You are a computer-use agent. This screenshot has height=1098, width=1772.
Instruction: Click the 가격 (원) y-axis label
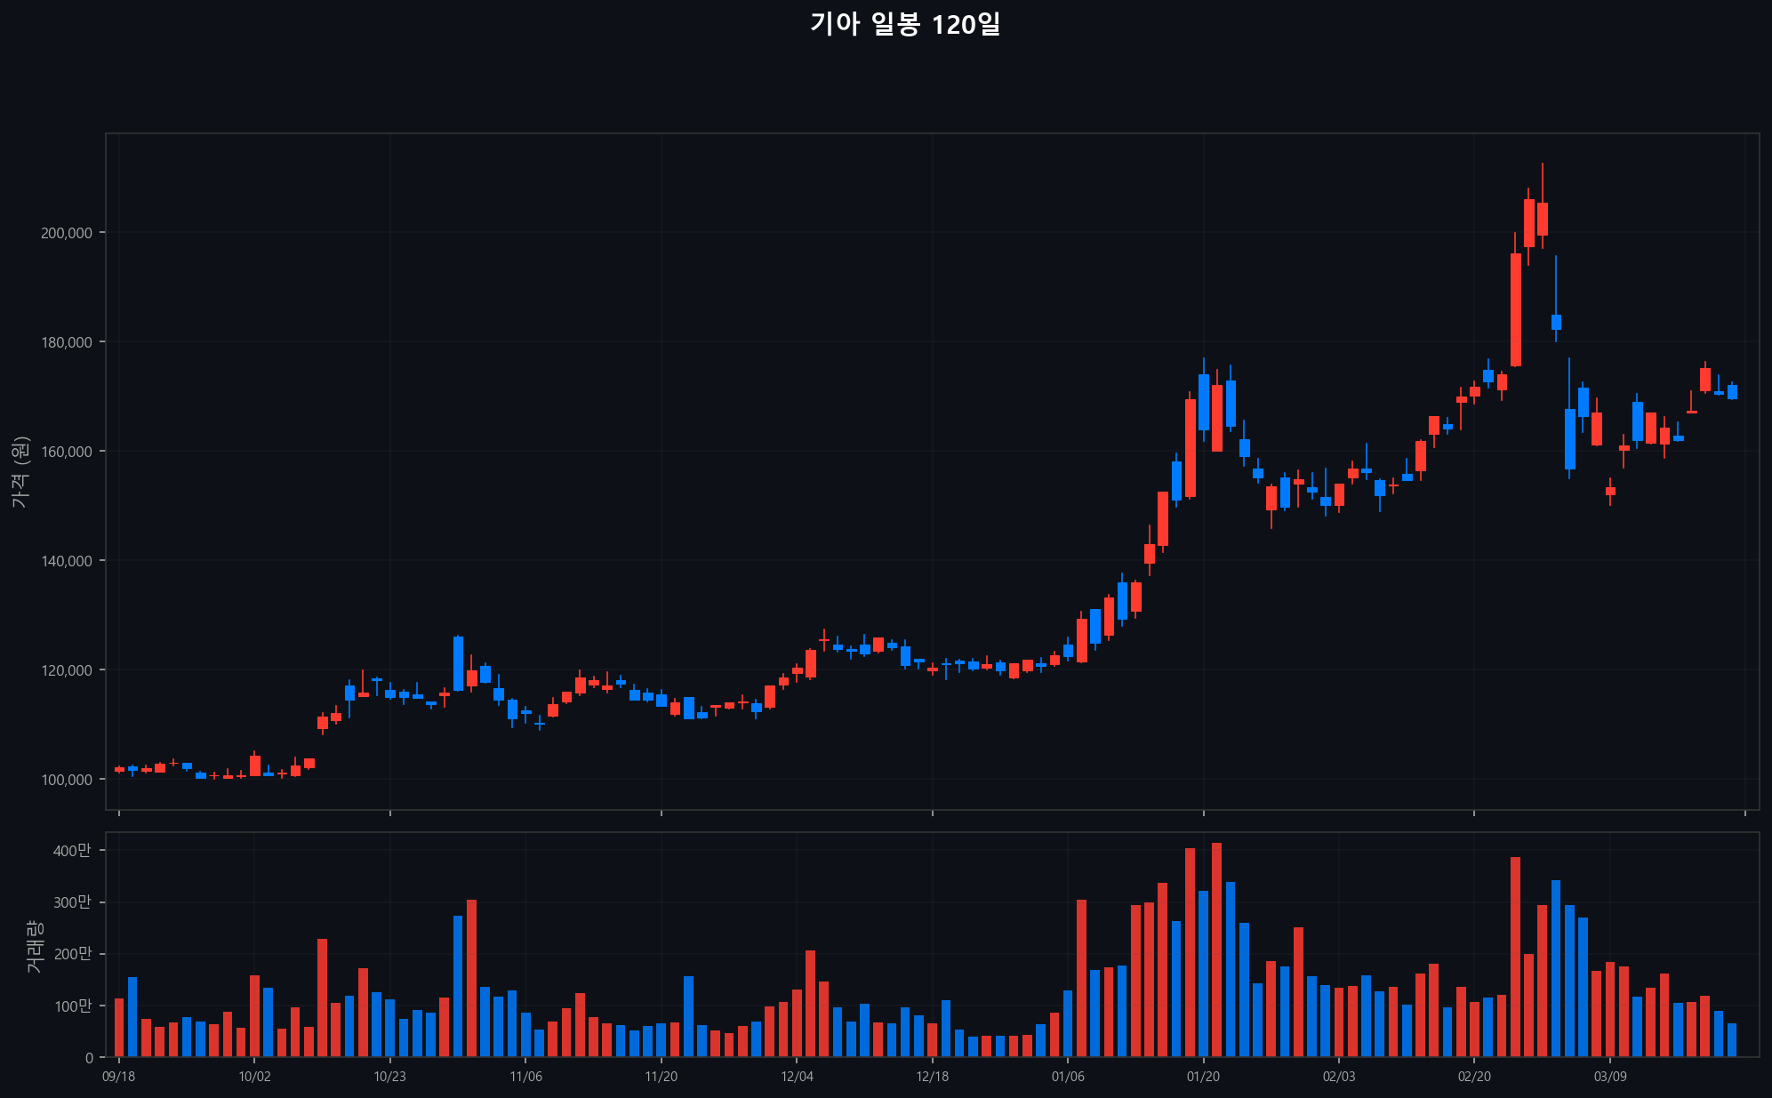[x=21, y=472]
